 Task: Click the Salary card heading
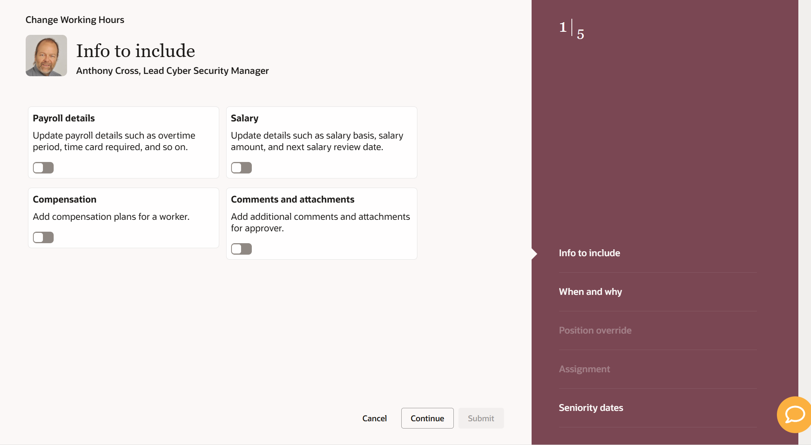tap(245, 118)
